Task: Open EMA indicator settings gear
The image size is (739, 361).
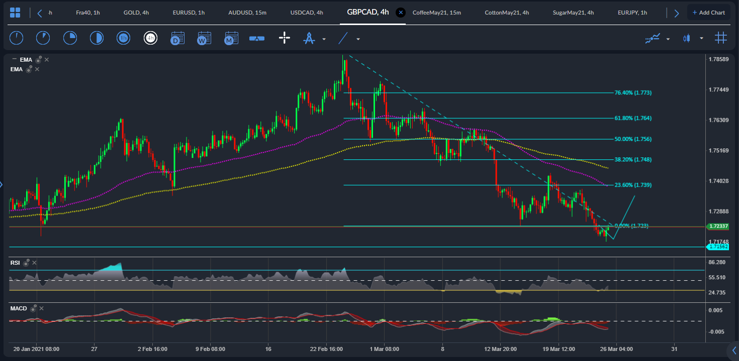Action: pyautogui.click(x=38, y=59)
